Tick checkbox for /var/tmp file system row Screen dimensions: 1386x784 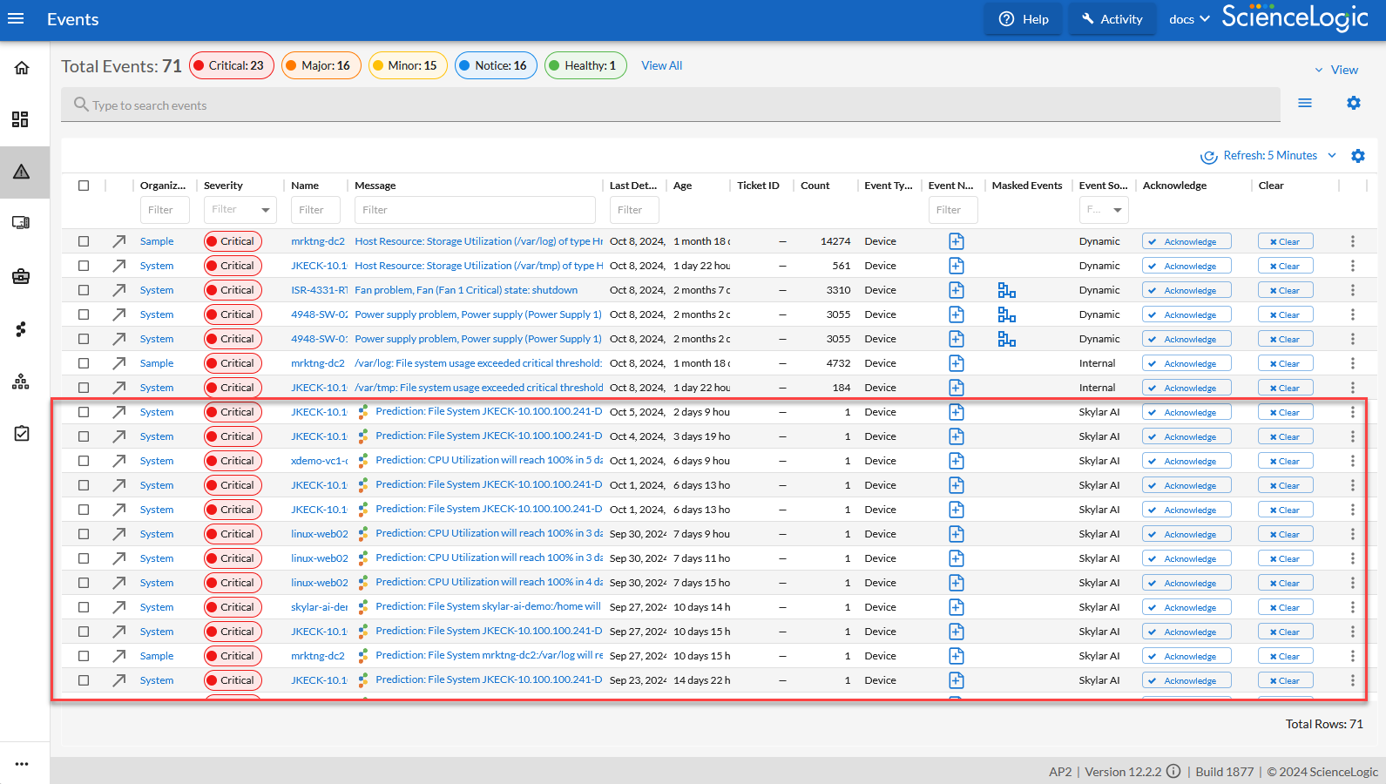tap(84, 388)
